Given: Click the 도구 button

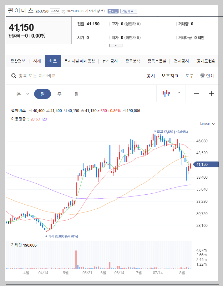Looking at the screenshot, I should point(189,76).
